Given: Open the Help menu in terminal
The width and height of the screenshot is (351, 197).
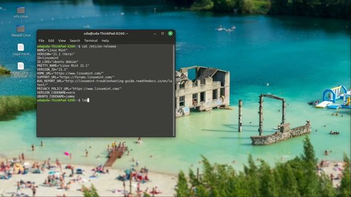Looking at the screenshot, I should pyautogui.click(x=105, y=40).
